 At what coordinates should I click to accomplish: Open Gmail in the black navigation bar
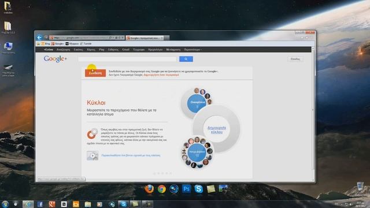tap(125, 50)
